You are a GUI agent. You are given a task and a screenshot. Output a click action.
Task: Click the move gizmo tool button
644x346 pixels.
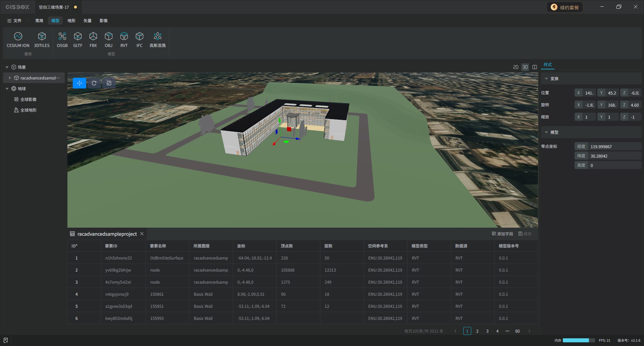79,83
